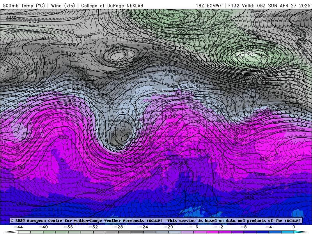
Task: Click the 5610 height contour label
Action: tap(200, 87)
